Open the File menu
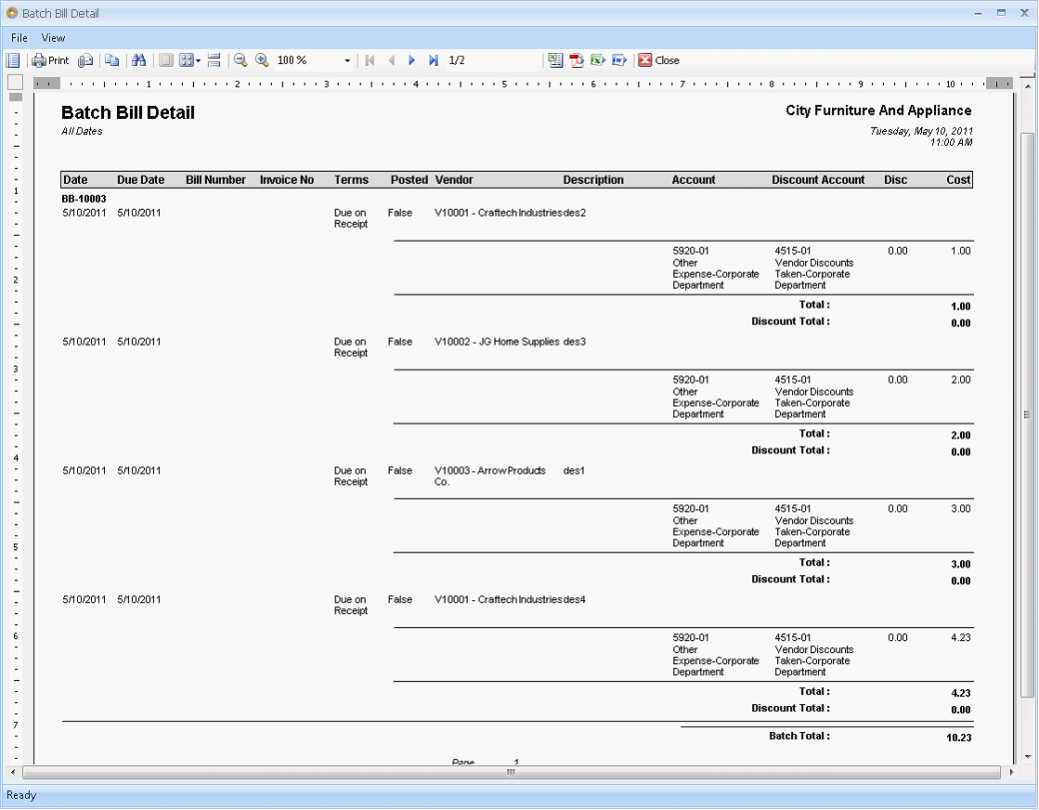The image size is (1039, 810). point(19,38)
